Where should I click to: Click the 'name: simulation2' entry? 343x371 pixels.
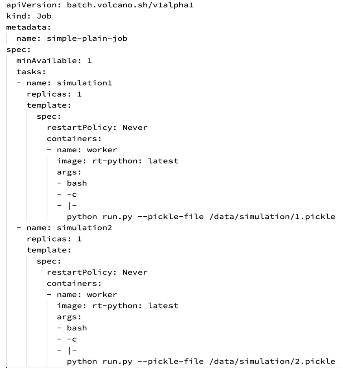pyautogui.click(x=69, y=228)
